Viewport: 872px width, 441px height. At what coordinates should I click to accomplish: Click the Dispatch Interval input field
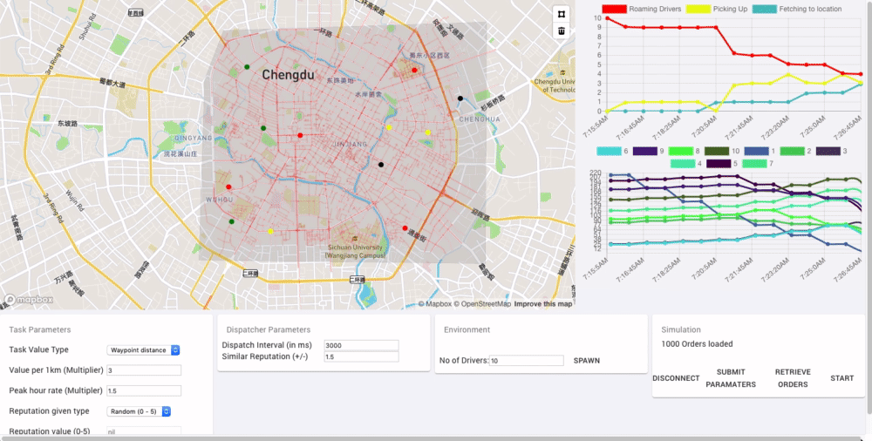coord(362,345)
